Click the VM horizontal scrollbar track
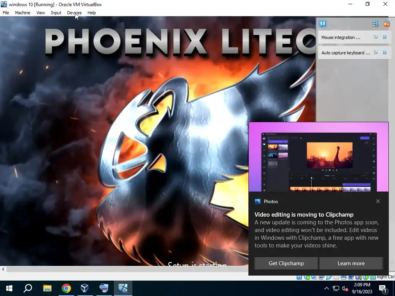The height and width of the screenshot is (296, 395). pos(127,269)
